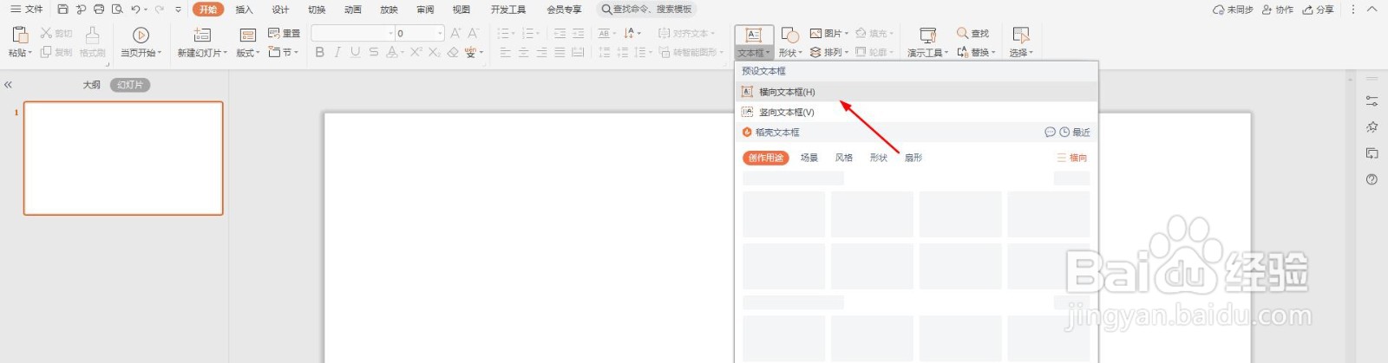
Task: Click the Redo arrow icon
Action: tap(160, 10)
